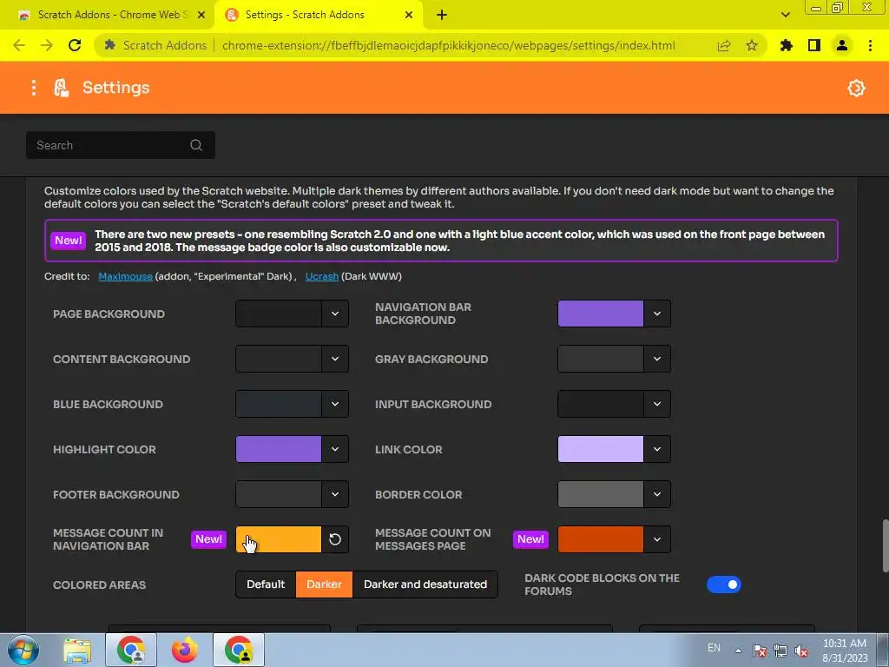Image resolution: width=889 pixels, height=667 pixels.
Task: Switch to Settings - Scratch Addons tab
Action: pyautogui.click(x=319, y=15)
